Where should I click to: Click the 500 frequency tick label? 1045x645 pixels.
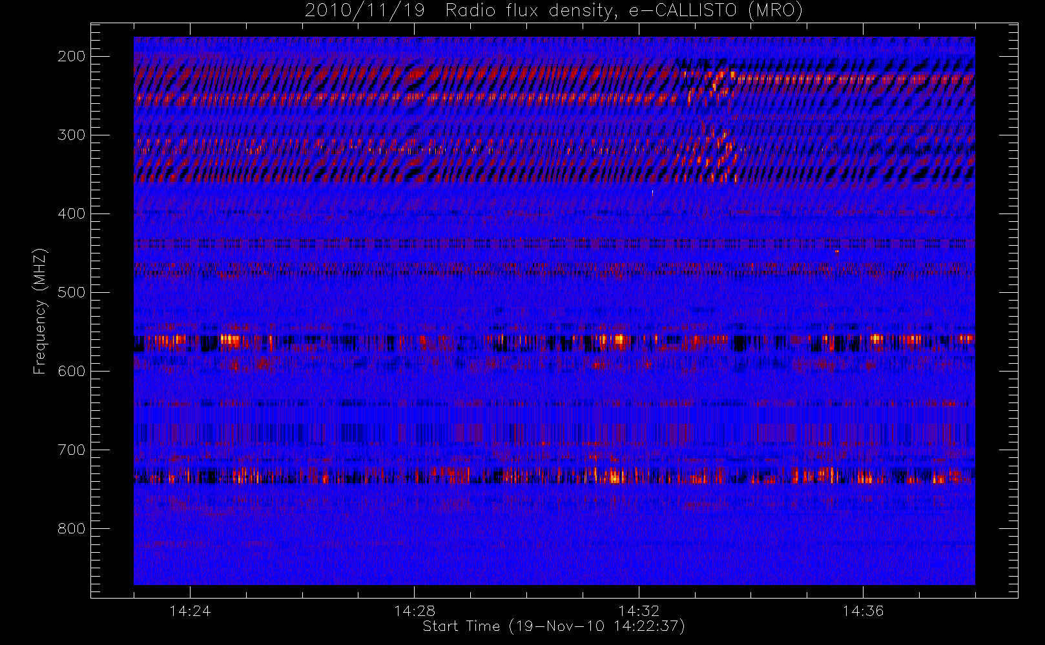[x=71, y=292]
